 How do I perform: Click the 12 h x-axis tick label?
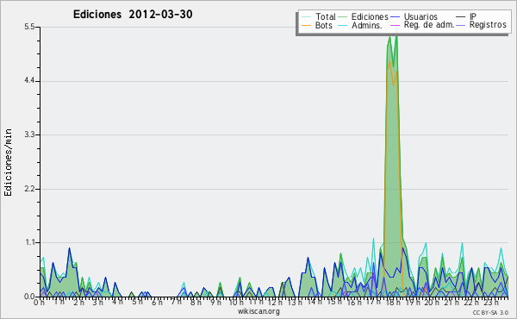276,303
